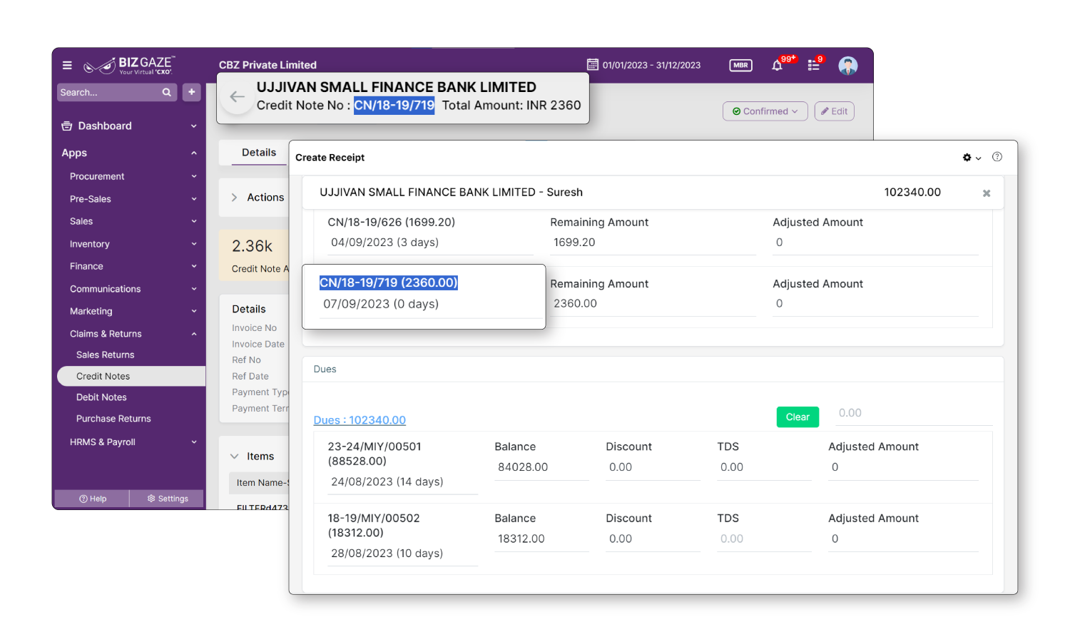The height and width of the screenshot is (642, 1070).
Task: Expand the Marketing menu
Action: tap(193, 311)
